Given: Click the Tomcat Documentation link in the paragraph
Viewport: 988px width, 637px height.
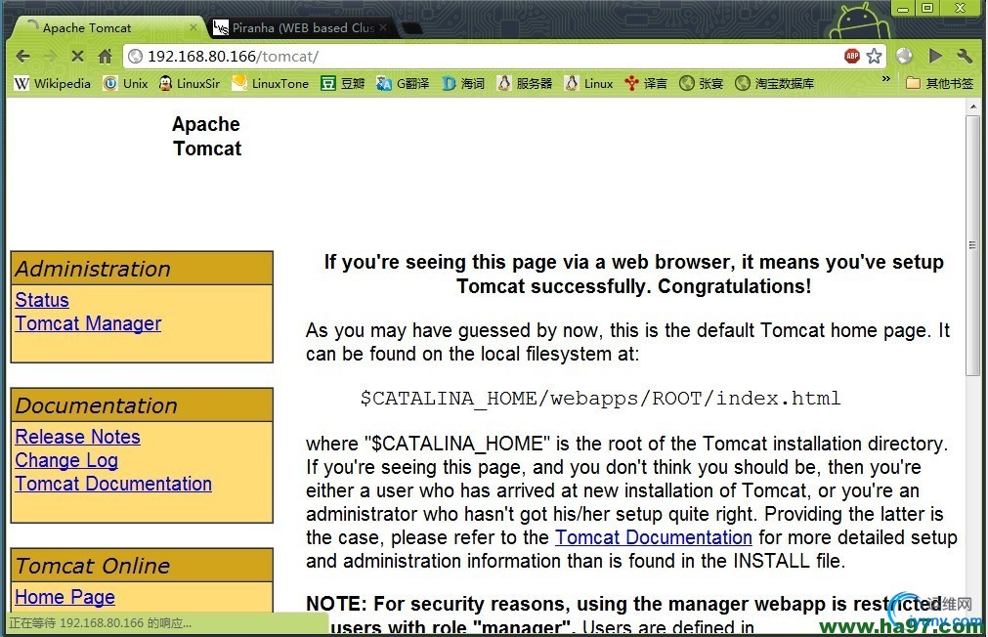Looking at the screenshot, I should [x=654, y=537].
